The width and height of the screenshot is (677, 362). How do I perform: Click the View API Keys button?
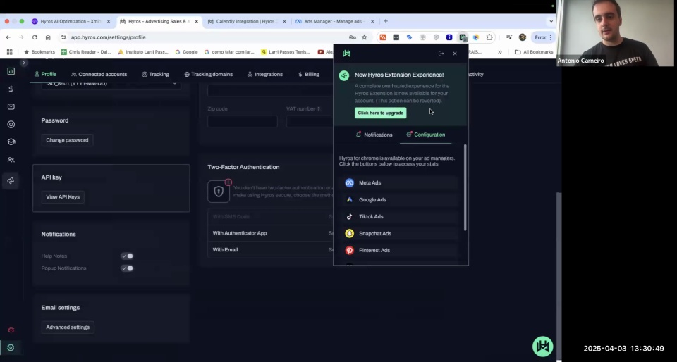(x=63, y=197)
